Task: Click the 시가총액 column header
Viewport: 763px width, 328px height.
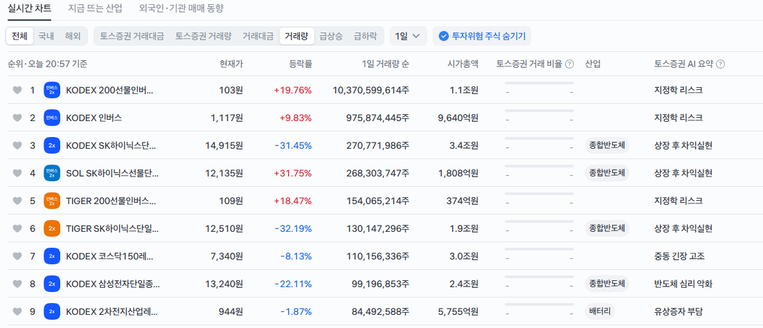Action: click(463, 64)
